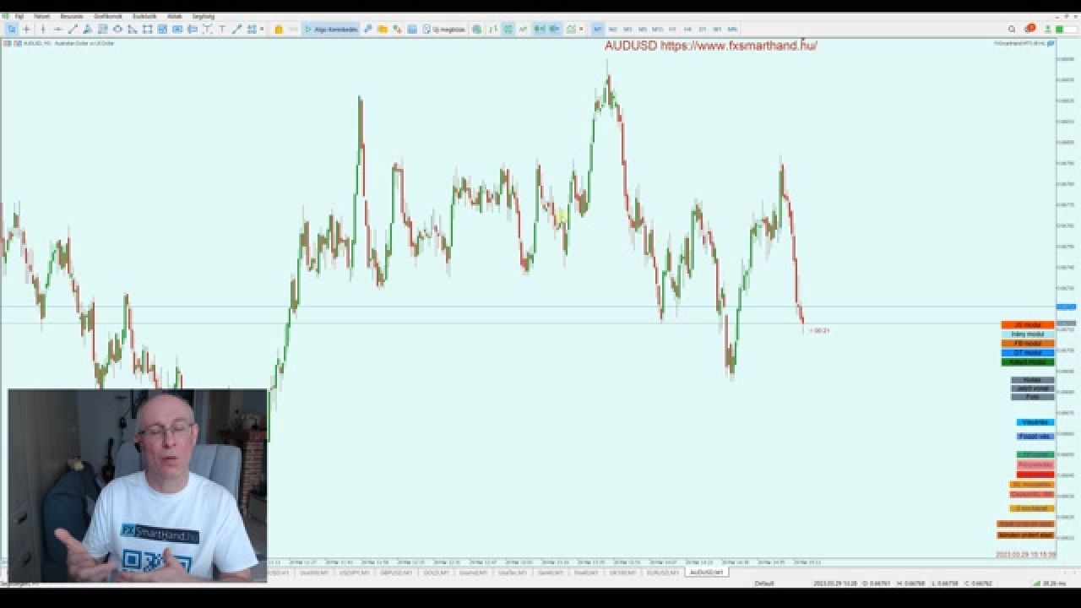1081x608 pixels.
Task: Choose the trendline drawing tool
Action: click(73, 29)
